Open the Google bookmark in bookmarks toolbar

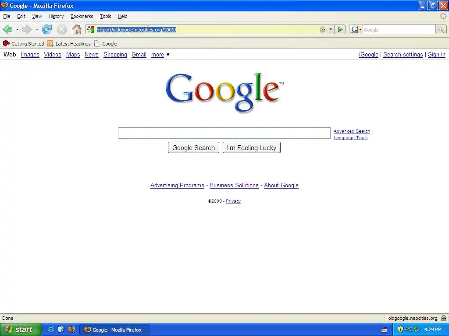[105, 44]
